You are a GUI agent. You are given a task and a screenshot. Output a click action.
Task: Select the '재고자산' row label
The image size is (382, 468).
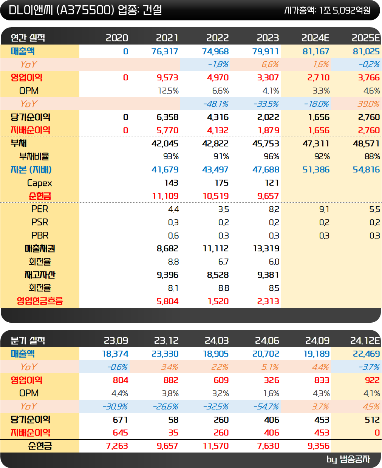(x=40, y=275)
